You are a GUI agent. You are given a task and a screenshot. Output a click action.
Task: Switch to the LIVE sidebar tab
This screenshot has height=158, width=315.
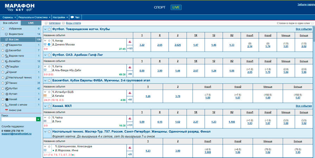pyautogui.click(x=31, y=23)
